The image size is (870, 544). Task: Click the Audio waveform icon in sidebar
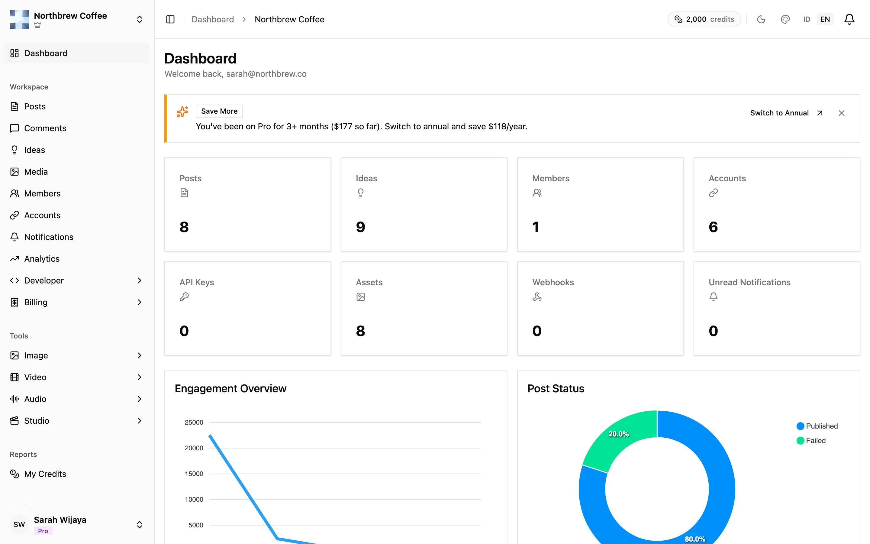point(14,399)
